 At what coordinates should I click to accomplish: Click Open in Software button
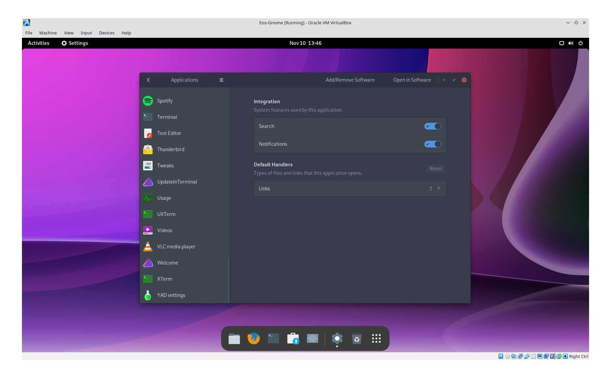[x=412, y=80]
